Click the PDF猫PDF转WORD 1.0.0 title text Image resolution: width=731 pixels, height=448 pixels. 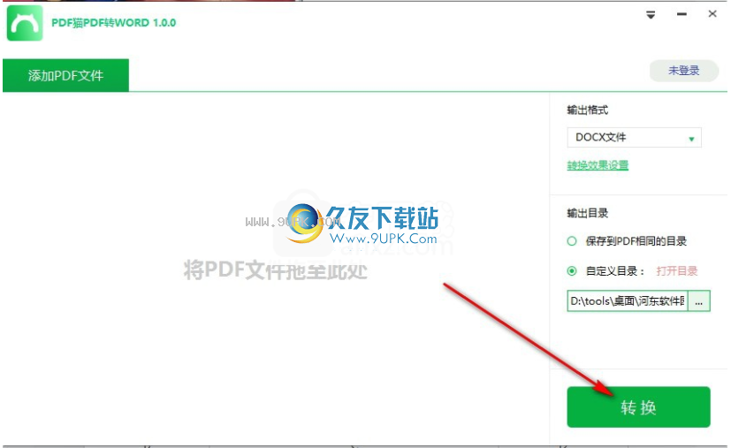[114, 23]
